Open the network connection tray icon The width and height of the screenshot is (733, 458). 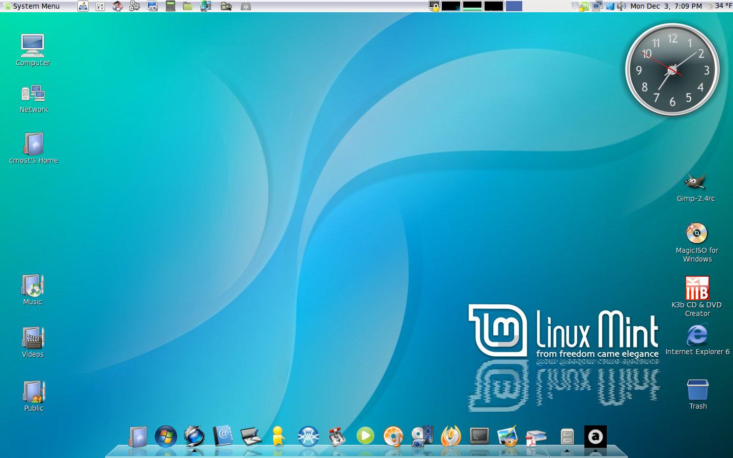click(598, 6)
